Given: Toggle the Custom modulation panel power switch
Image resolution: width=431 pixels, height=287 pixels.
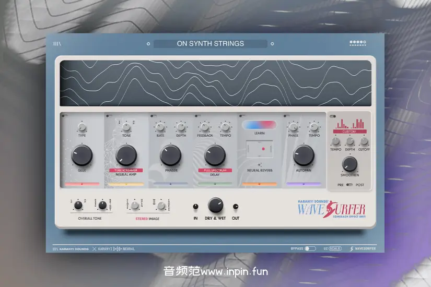Looking at the screenshot, I should [333, 116].
